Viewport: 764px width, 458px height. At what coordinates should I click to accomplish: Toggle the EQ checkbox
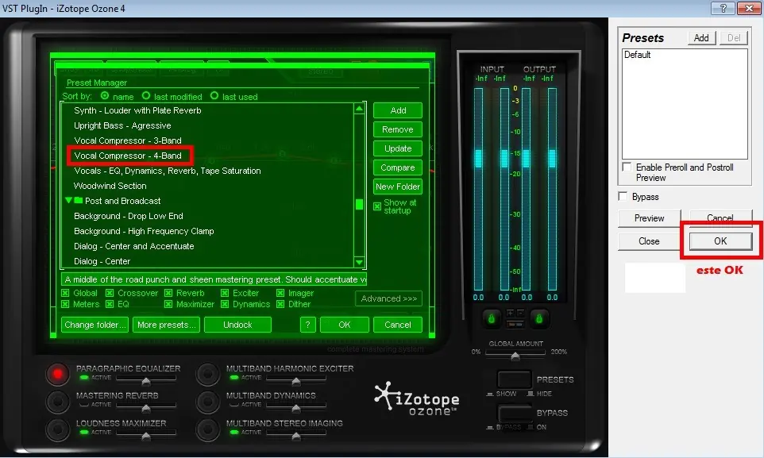tap(110, 304)
